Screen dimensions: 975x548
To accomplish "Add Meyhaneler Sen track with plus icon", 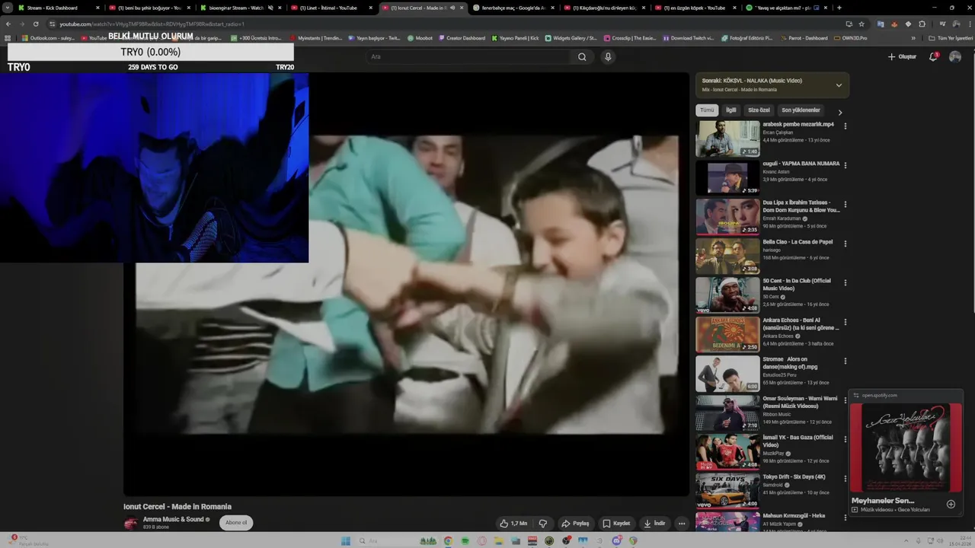I will coord(951,504).
